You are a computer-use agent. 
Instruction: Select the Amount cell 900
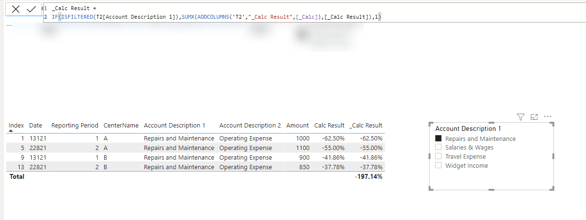(x=304, y=158)
